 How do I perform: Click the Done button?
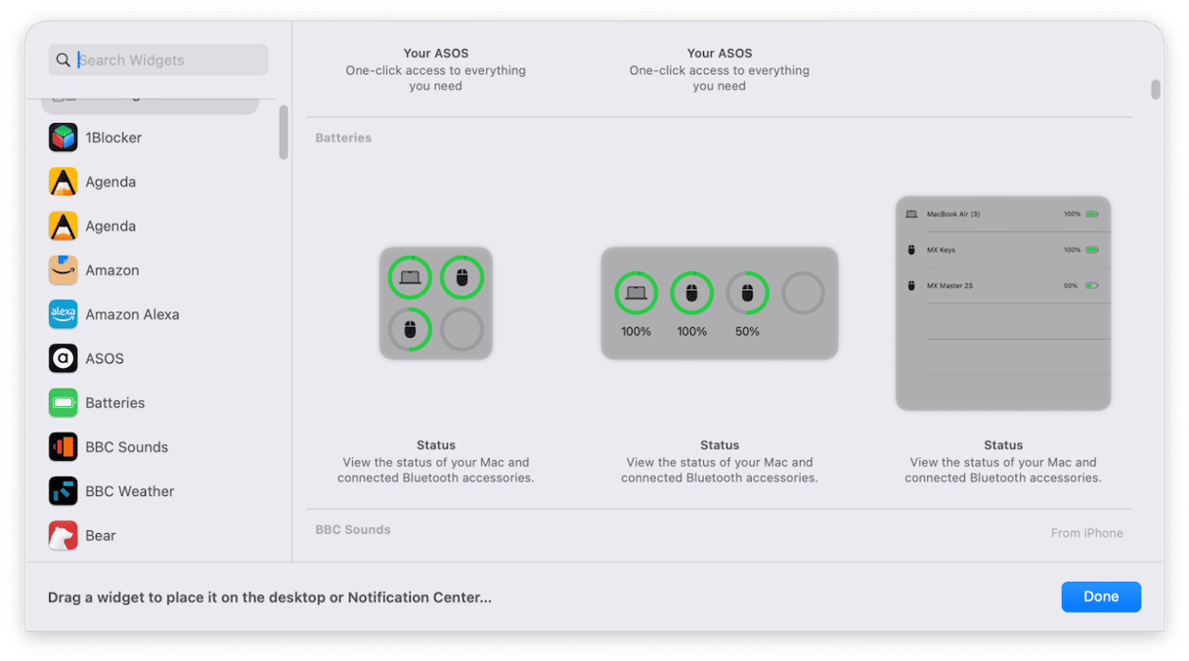point(1101,597)
